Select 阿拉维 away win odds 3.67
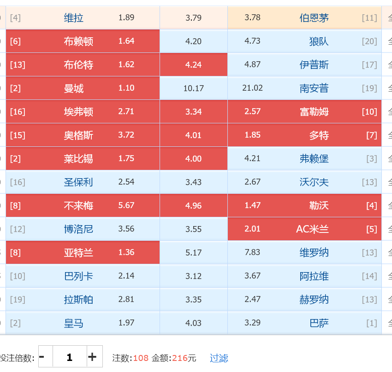 (x=304, y=276)
